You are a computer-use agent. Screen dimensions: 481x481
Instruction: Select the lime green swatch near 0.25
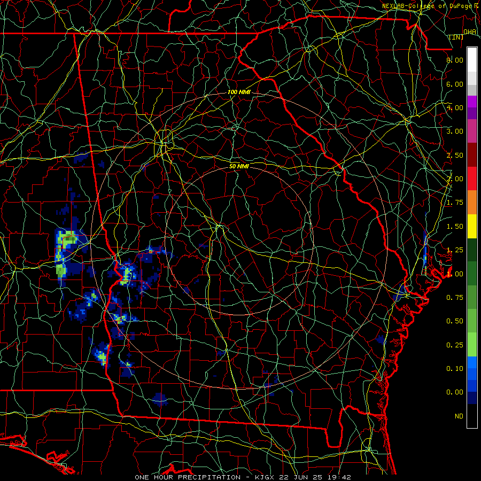tap(472, 345)
